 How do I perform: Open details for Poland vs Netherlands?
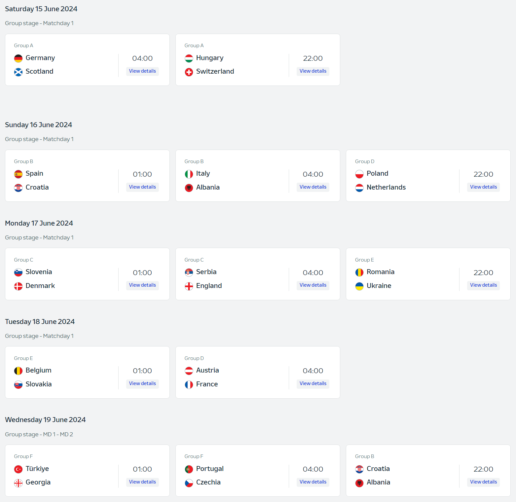point(483,187)
